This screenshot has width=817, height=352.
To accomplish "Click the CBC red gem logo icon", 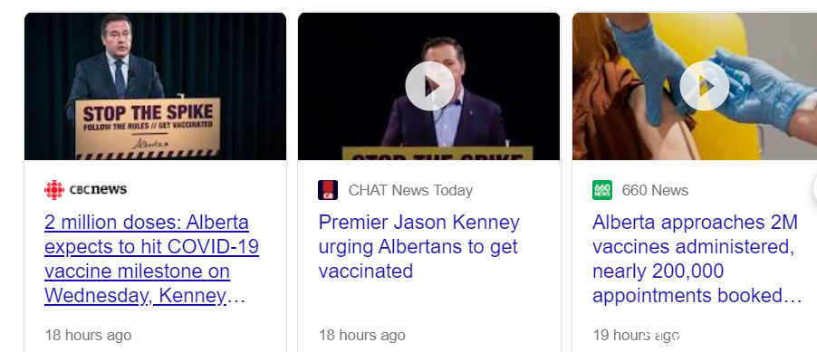I will click(x=54, y=190).
